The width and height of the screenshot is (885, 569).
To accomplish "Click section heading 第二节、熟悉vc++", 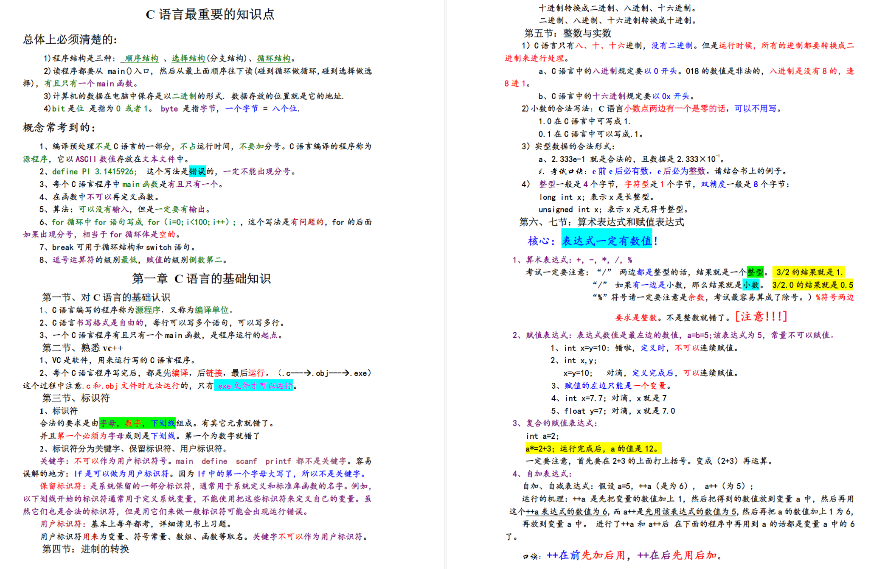I will [82, 348].
